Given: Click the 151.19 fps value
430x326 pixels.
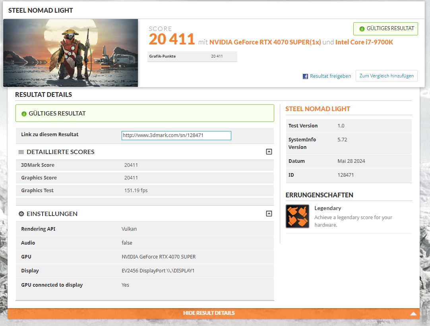Looking at the screenshot, I should coord(136,190).
